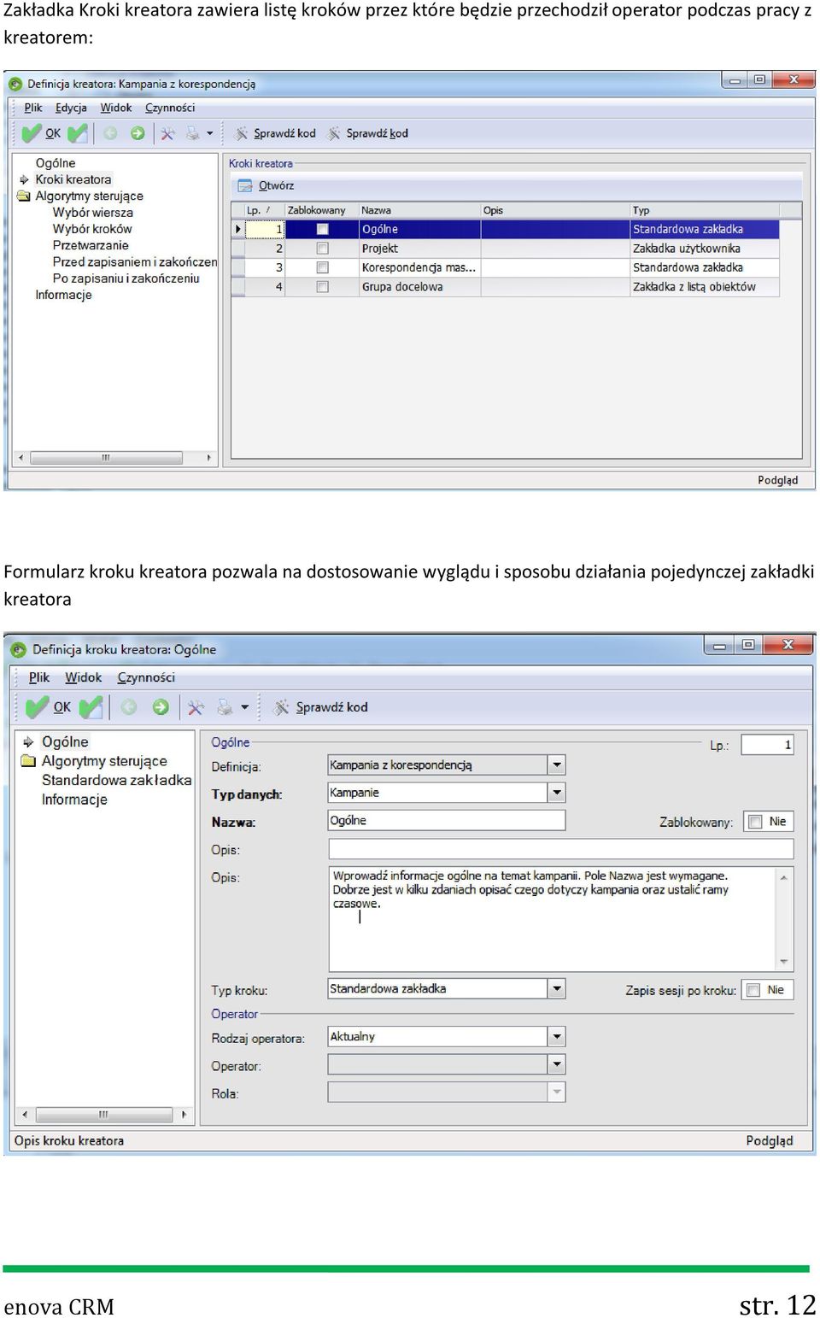Open the Plik menu in Definicja kroku kreatora window
Viewport: 820px width, 1318px height.
(39, 677)
